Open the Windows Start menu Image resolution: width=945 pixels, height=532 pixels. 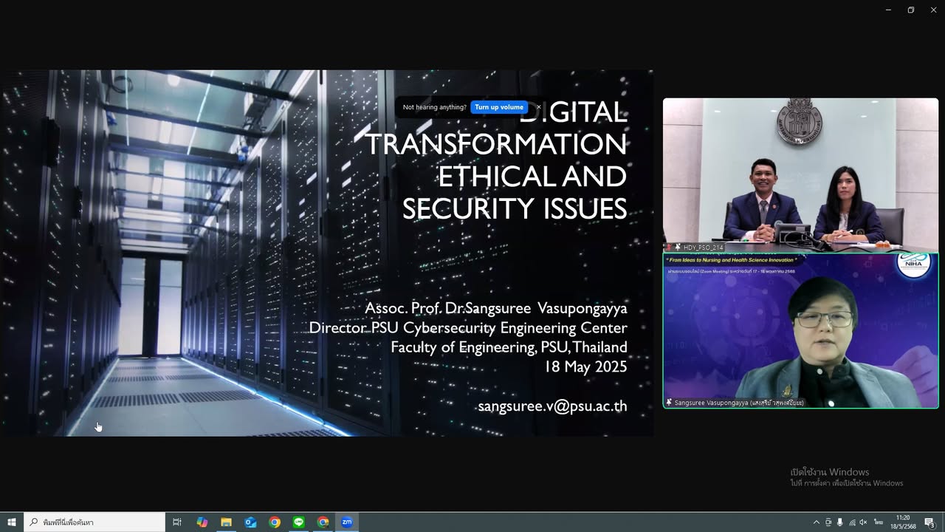pyautogui.click(x=12, y=522)
